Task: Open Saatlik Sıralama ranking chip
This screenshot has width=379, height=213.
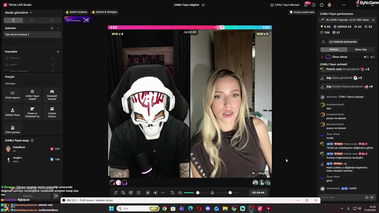Action: (x=77, y=12)
